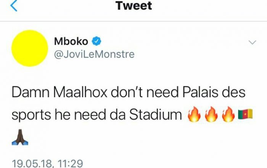Image resolution: width=267 pixels, height=168 pixels.
Task: Go back using the blue arrow
Action: 13,6
